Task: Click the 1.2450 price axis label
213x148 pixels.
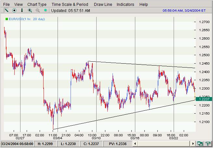Action: point(204,63)
